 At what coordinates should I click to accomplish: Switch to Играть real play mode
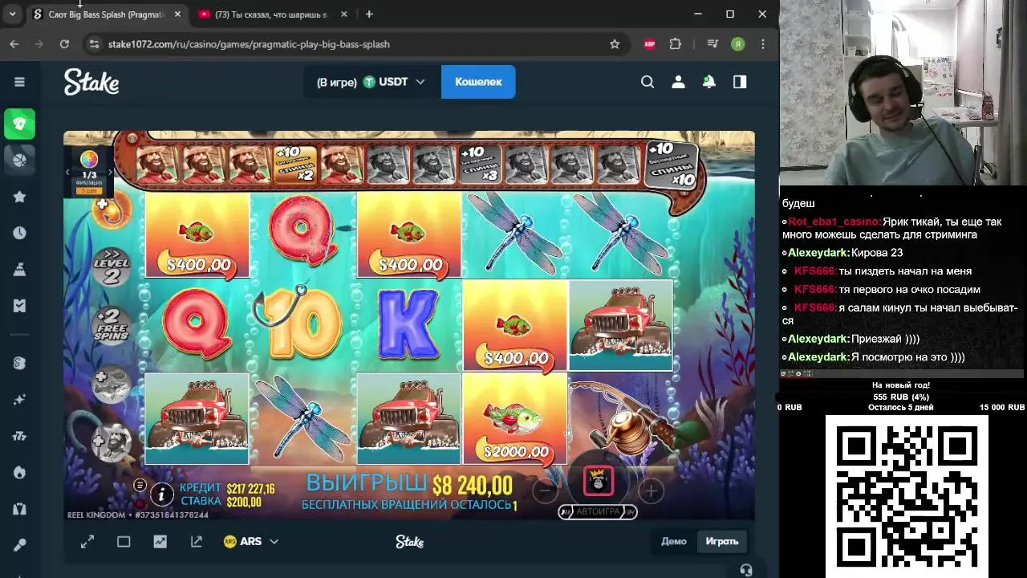722,541
